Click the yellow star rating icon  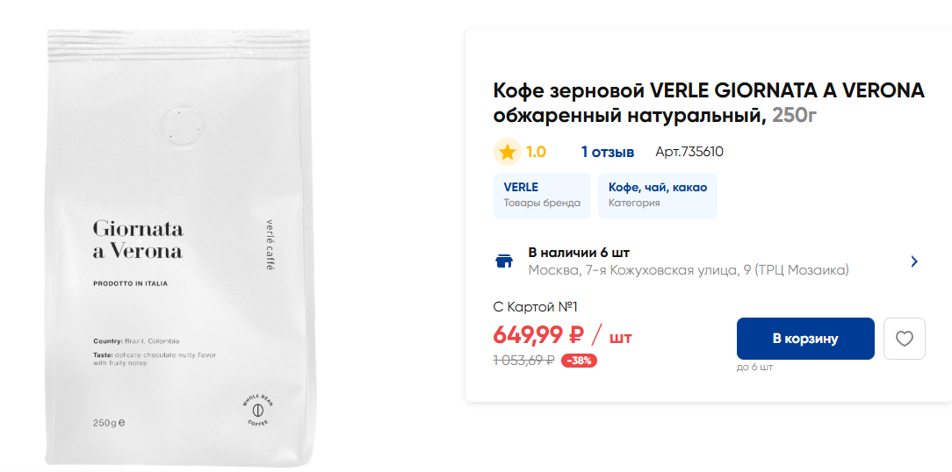point(507,152)
